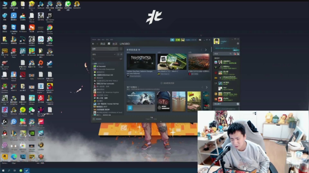Open the Microsoft Edge desktop icon
The height and width of the screenshot is (173, 309).
[x=14, y=158]
